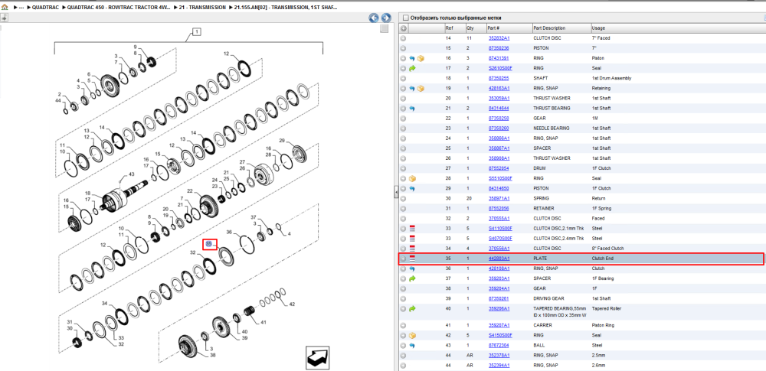Click the green arrow icon in row 17
Viewport: 766px width, 371px height.
click(x=412, y=68)
